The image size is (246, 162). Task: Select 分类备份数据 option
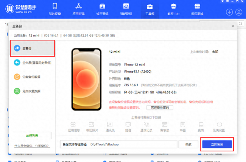click(x=27, y=77)
